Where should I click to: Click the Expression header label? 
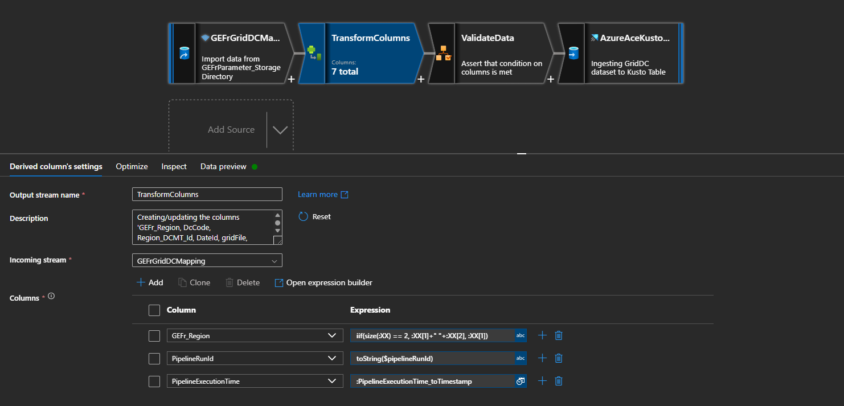click(370, 310)
